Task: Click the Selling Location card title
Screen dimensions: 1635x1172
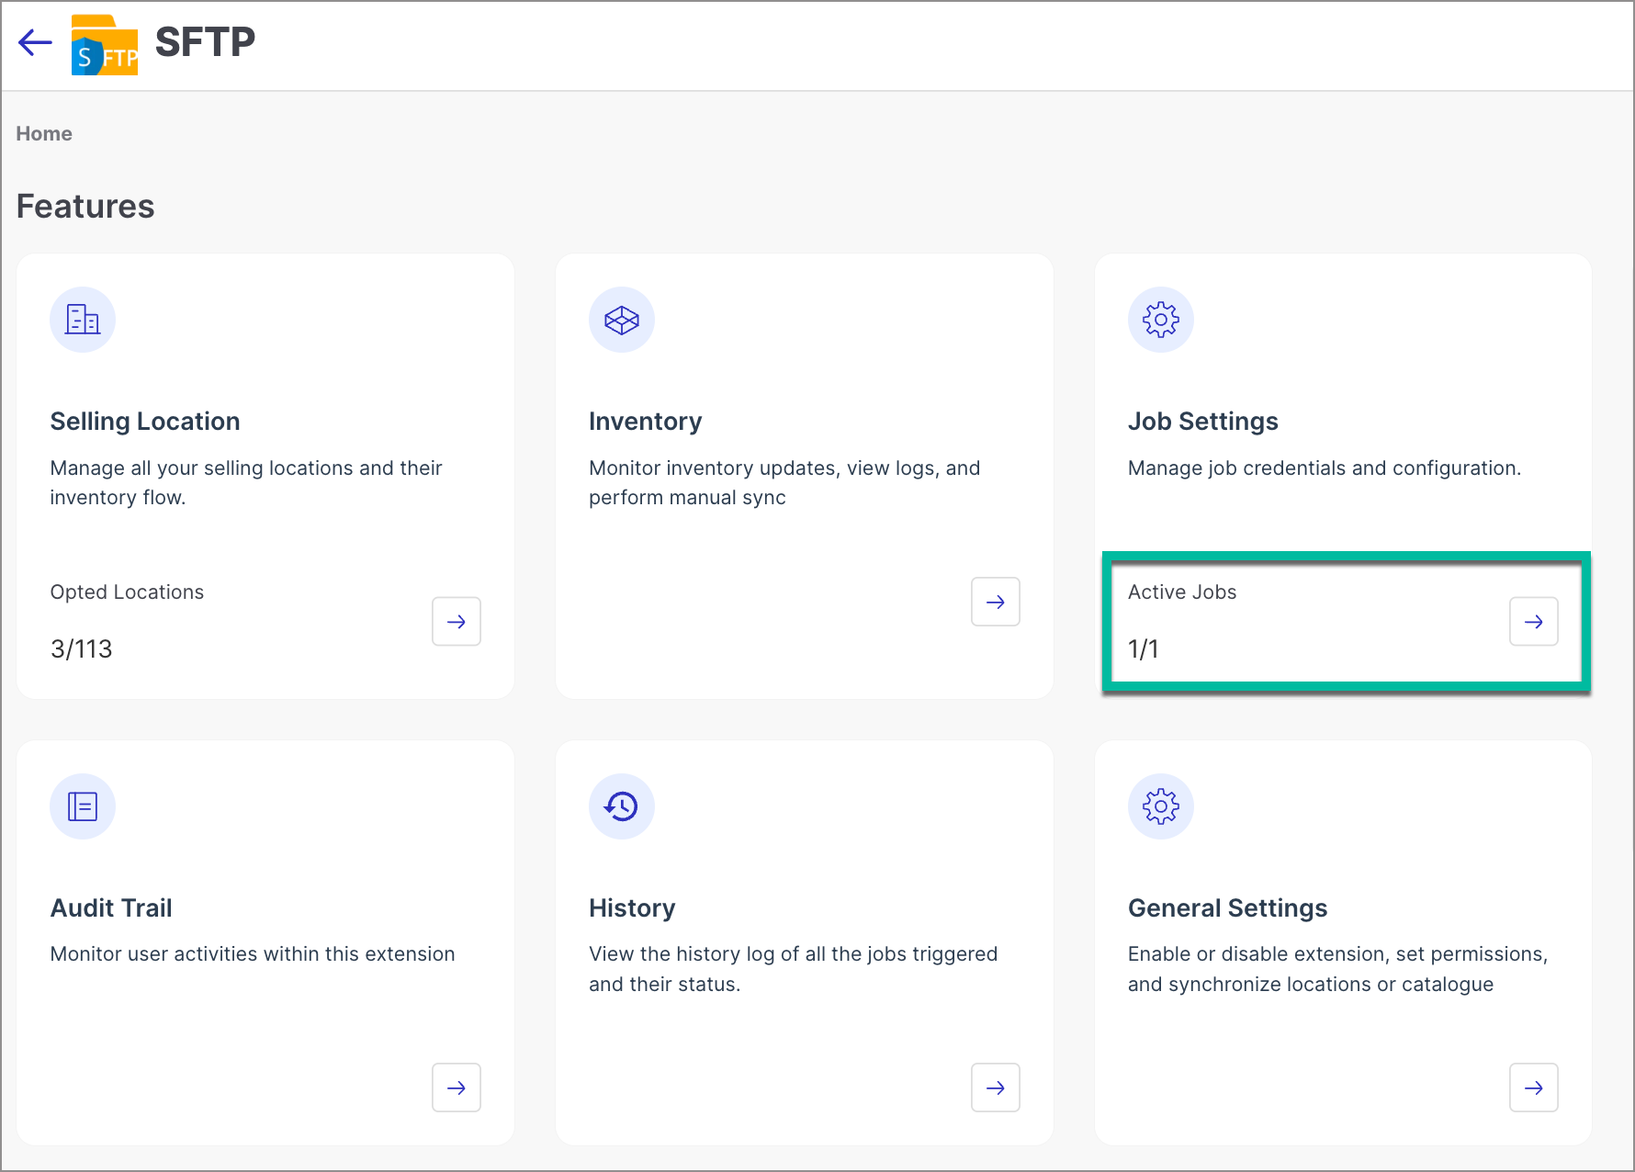Action: tap(145, 422)
